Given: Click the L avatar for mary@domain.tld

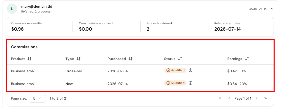Looking at the screenshot, I should [x=12, y=9].
